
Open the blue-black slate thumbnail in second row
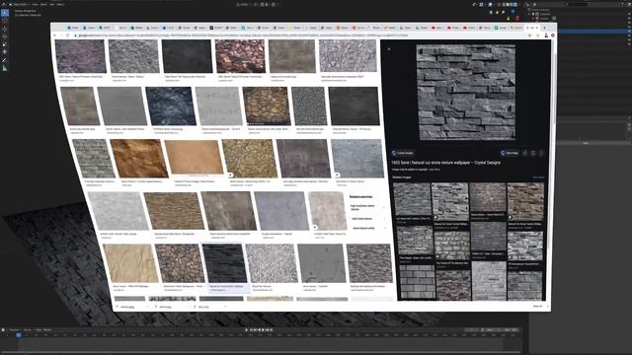(x=171, y=106)
